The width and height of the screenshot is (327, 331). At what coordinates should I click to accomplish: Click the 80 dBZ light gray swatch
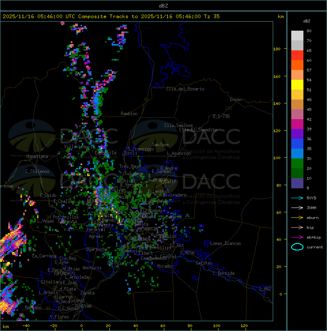tap(297, 35)
